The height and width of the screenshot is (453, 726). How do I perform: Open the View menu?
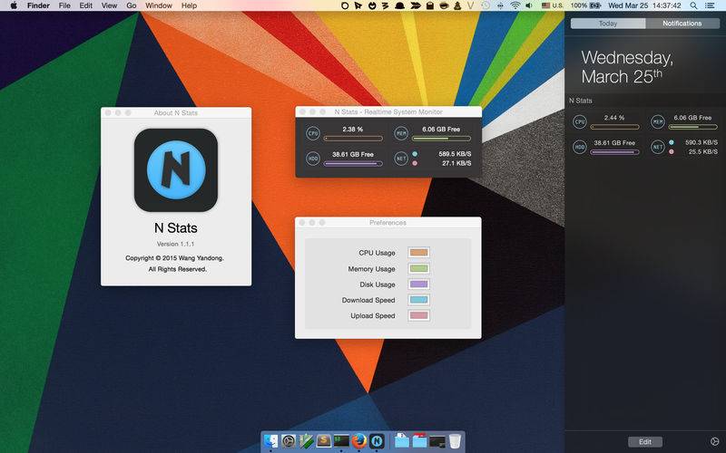point(109,5)
